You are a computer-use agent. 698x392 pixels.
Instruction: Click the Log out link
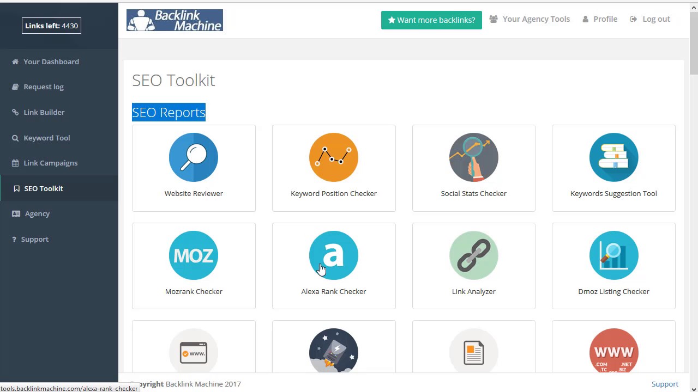(x=656, y=19)
